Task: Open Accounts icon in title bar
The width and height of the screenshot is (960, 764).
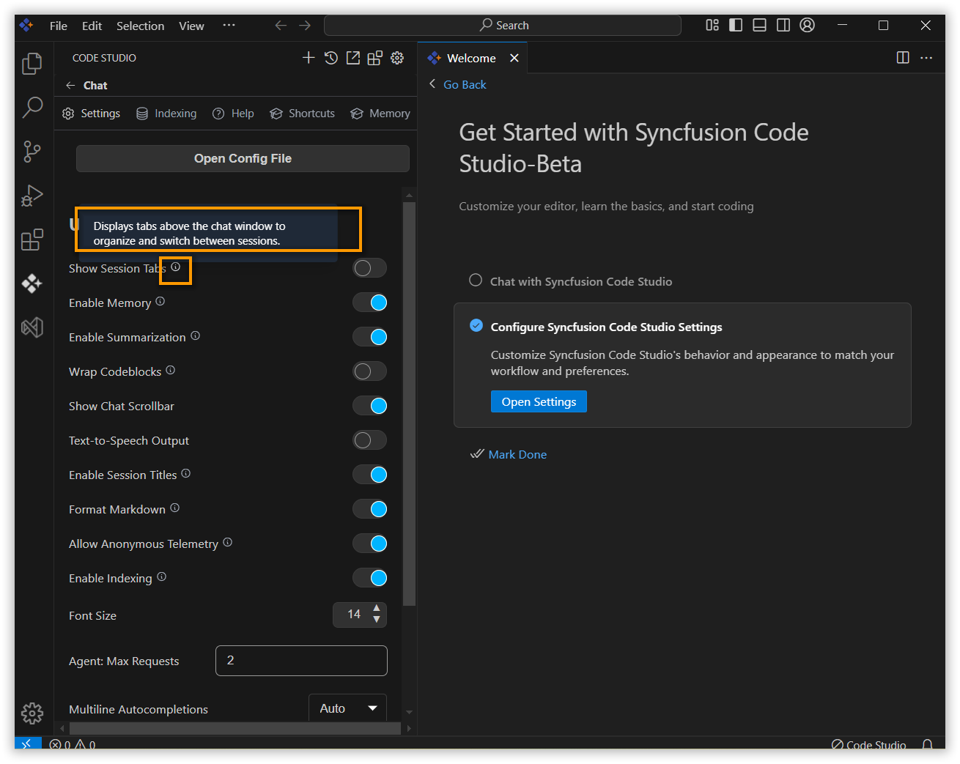Action: pyautogui.click(x=807, y=25)
